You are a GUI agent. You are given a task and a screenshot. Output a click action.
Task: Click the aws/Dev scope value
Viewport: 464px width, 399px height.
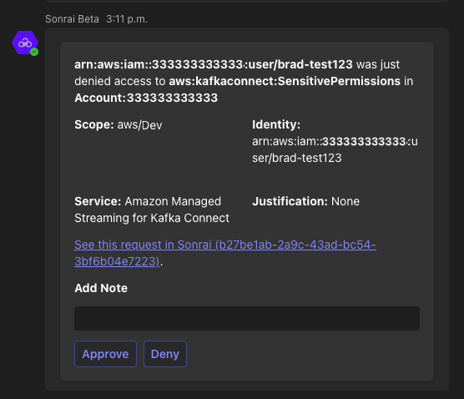(x=139, y=125)
